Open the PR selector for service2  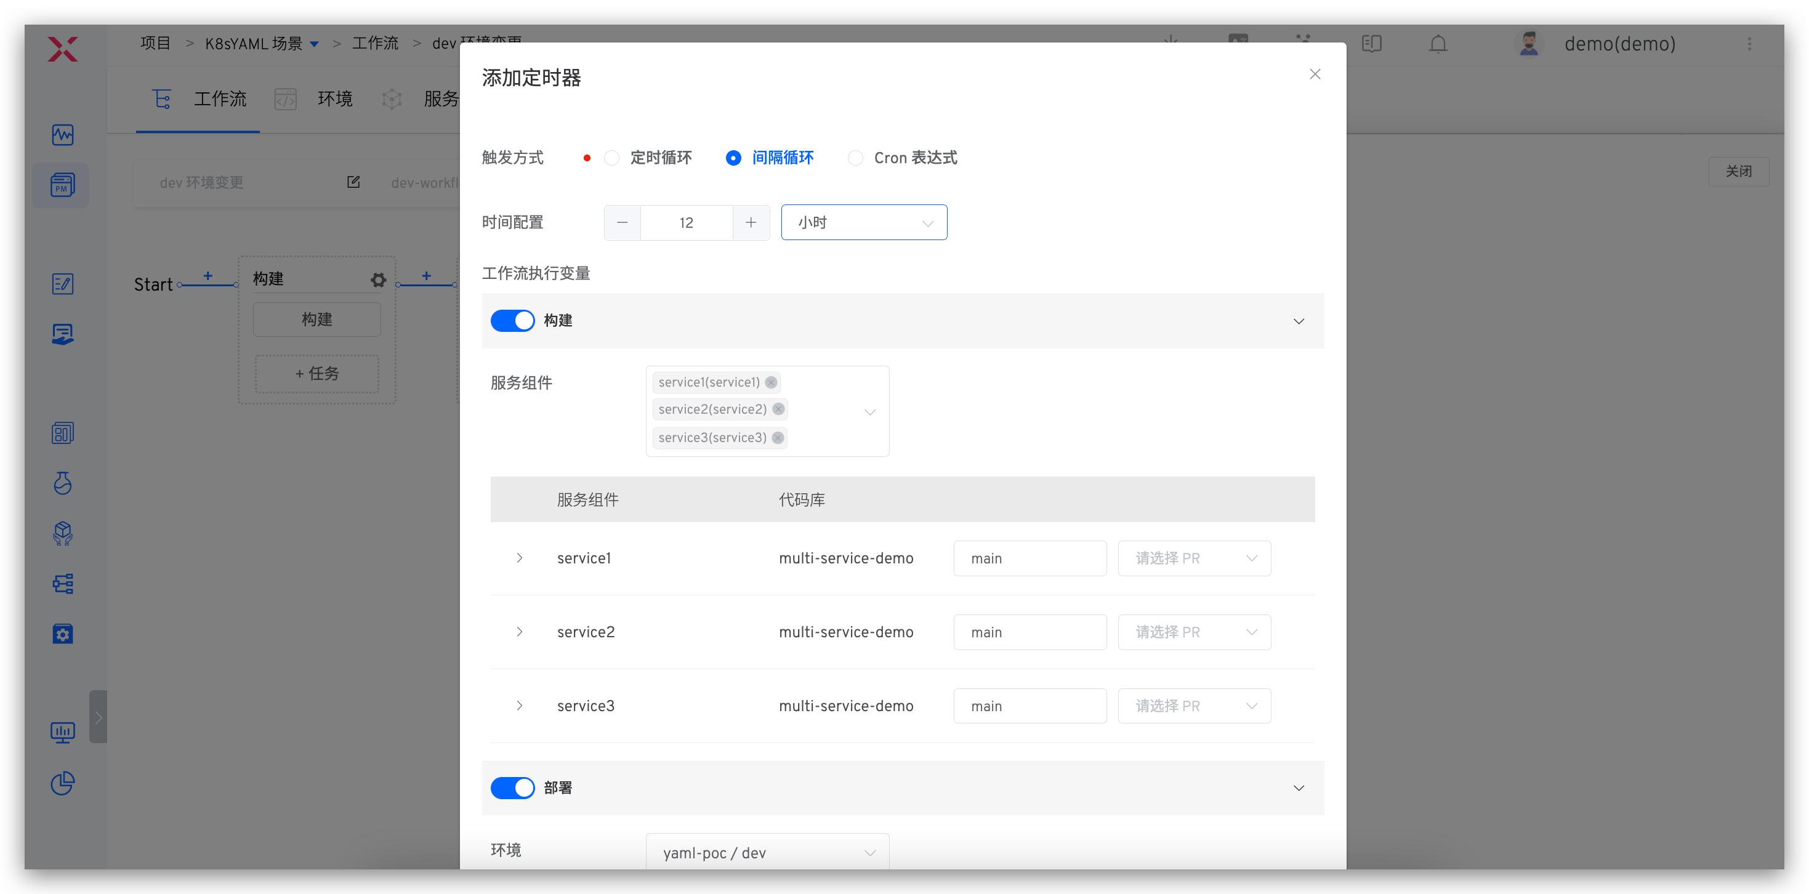[x=1194, y=632]
